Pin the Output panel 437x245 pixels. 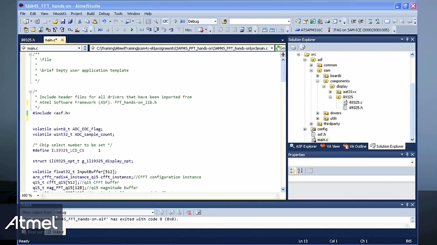407,205
